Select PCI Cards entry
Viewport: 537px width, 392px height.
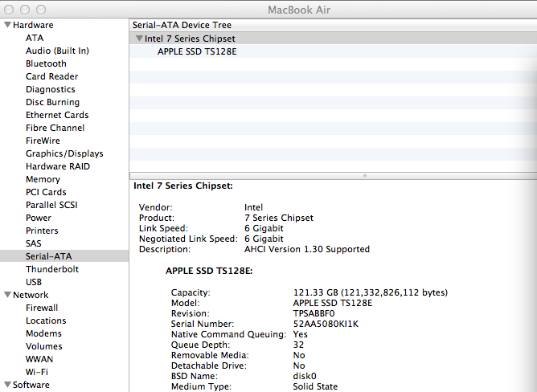46,192
